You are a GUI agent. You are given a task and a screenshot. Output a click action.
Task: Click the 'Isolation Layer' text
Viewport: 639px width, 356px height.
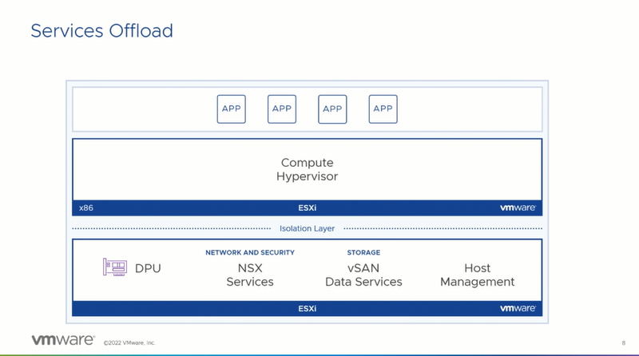coord(307,228)
